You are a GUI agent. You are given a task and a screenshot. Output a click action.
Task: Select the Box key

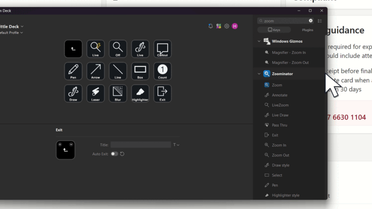(140, 71)
